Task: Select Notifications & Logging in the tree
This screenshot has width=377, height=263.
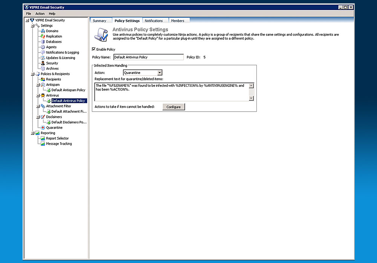Action: [63, 52]
